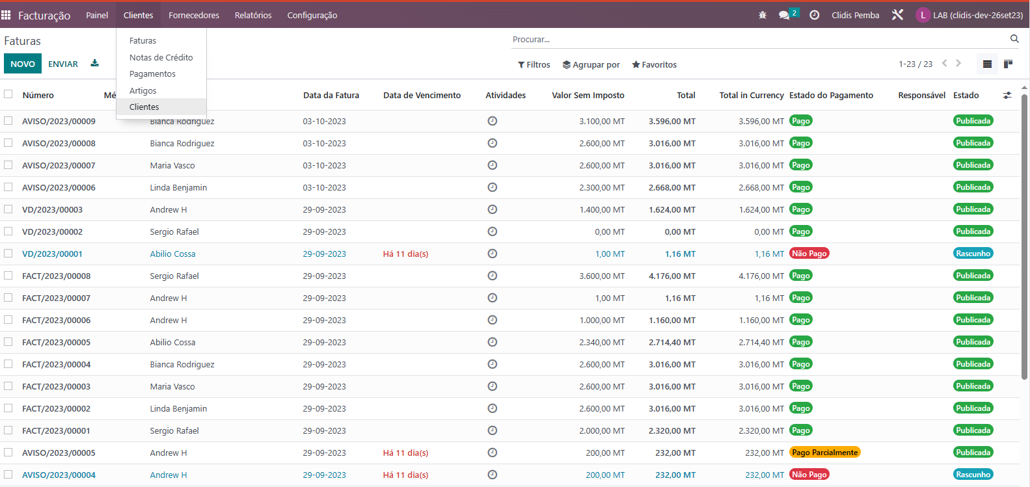The height and width of the screenshot is (487, 1030).
Task: Switch to list view icon
Action: (x=987, y=64)
